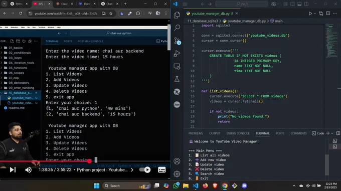The width and height of the screenshot is (341, 191).
Task: Add new terminal with plus icon
Action: coord(328,133)
